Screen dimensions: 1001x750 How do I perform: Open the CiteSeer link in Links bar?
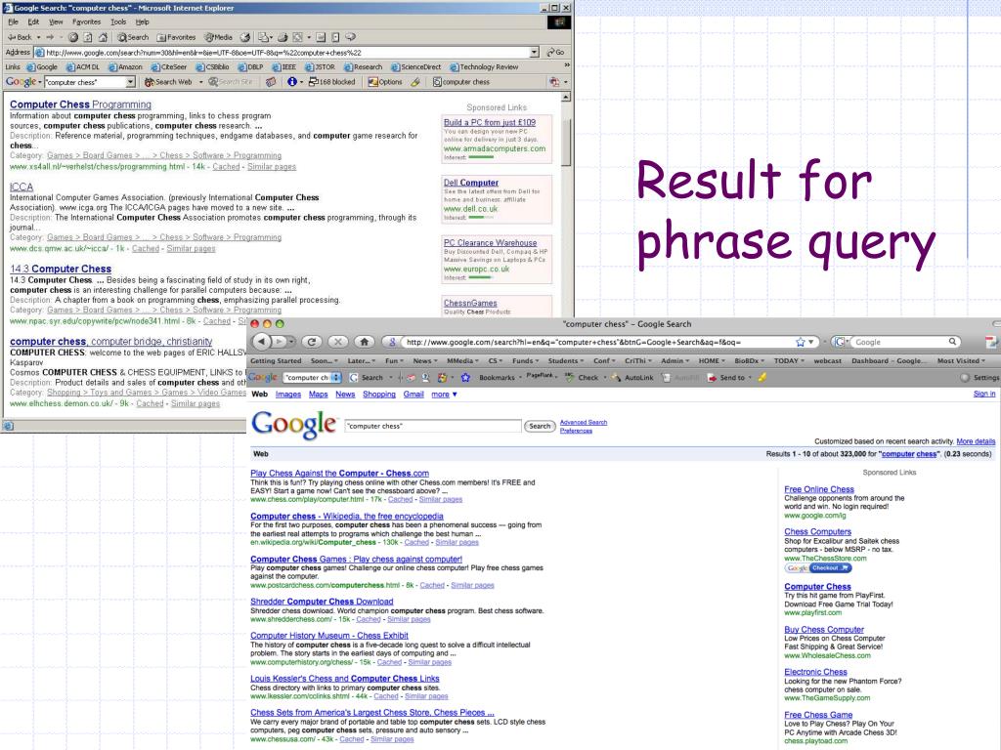click(169, 67)
